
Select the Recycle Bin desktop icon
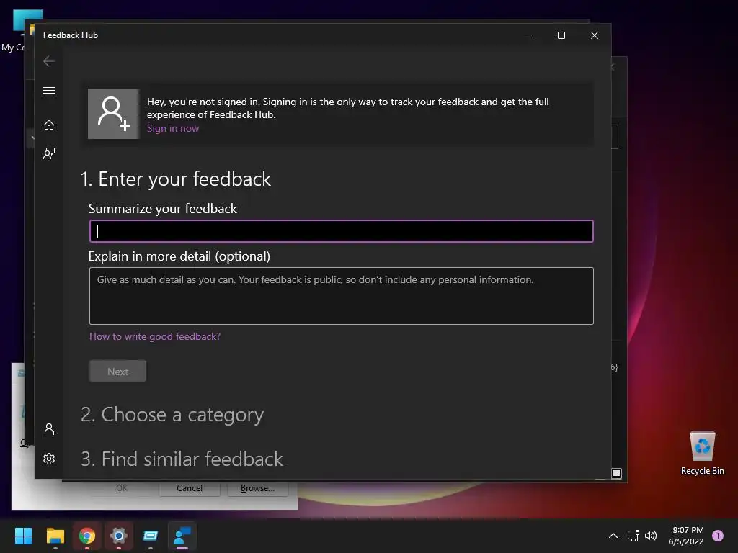[702, 454]
